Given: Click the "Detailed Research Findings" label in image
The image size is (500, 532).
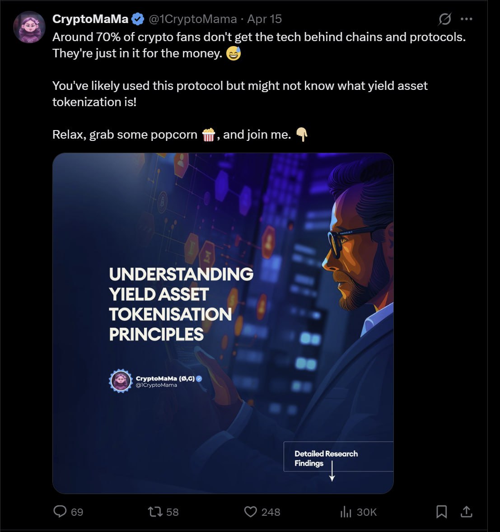Looking at the screenshot, I should pyautogui.click(x=326, y=458).
